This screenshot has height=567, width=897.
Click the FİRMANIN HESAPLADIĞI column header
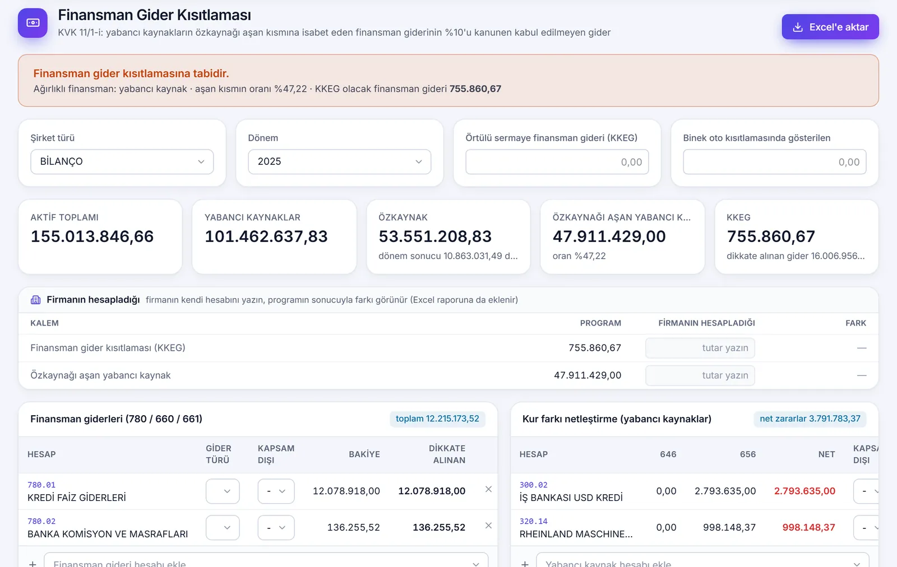[x=706, y=323]
